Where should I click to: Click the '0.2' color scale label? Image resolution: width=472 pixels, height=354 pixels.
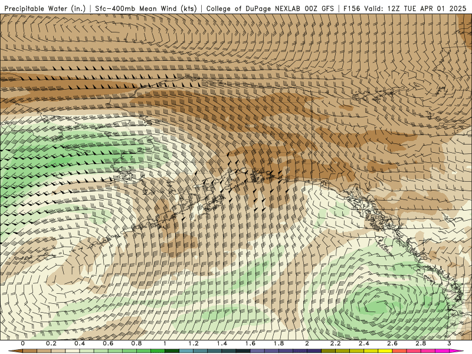[51, 343]
